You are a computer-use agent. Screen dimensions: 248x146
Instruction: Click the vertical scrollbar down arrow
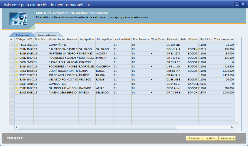click(237, 123)
